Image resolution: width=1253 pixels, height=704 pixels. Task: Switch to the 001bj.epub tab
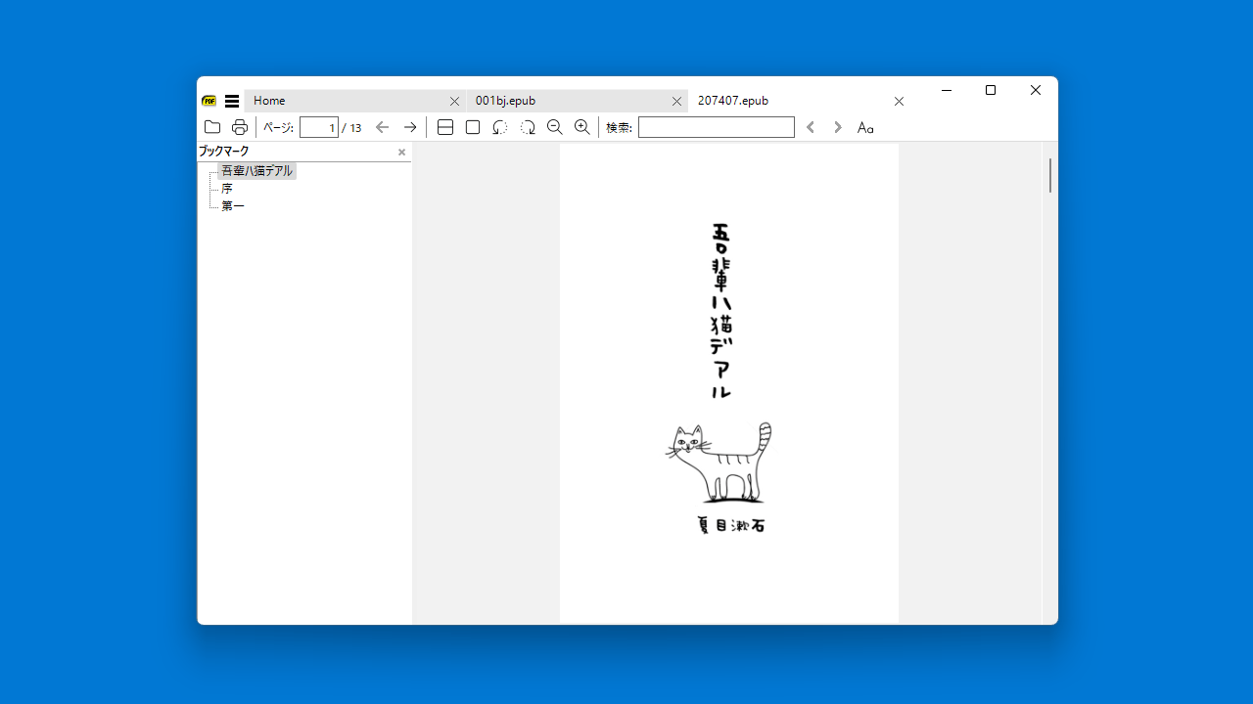[x=578, y=101]
